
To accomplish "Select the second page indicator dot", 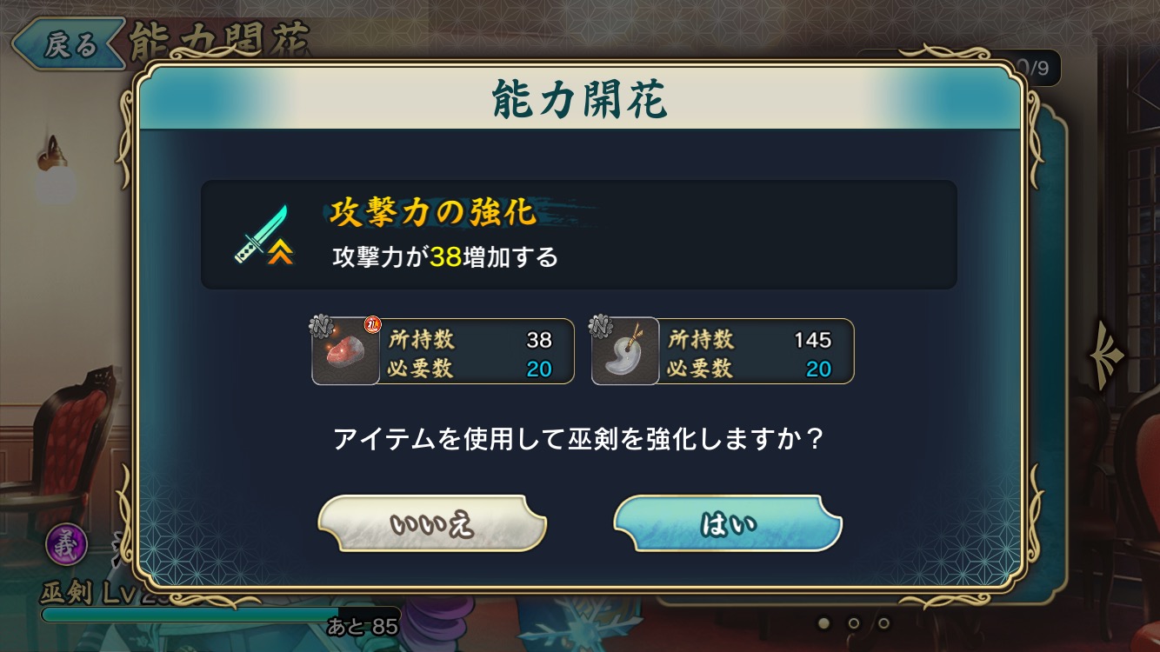I will click(x=854, y=623).
